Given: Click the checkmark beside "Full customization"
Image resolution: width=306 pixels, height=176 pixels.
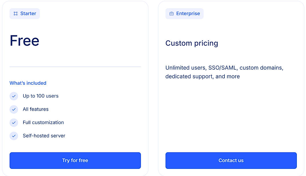Looking at the screenshot, I should (14, 123).
